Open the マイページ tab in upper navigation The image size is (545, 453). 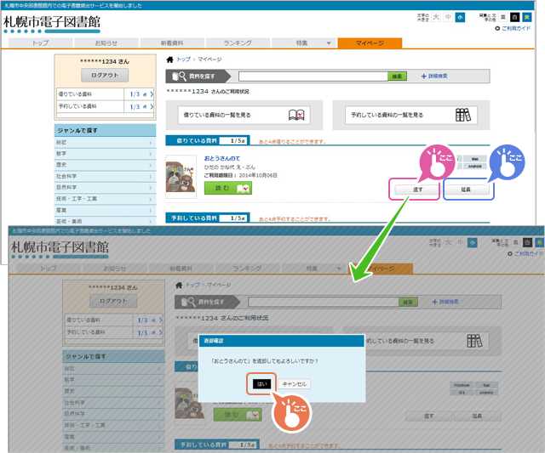click(x=370, y=43)
